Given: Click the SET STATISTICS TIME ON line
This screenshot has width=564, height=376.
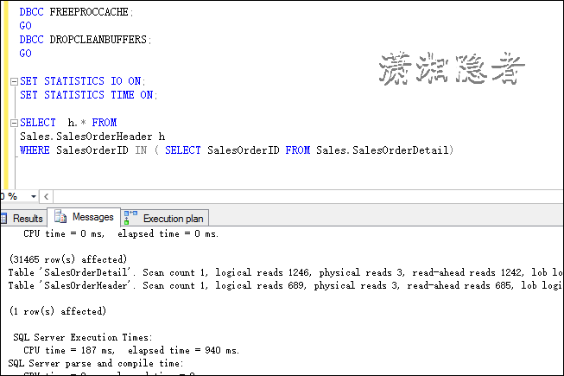Looking at the screenshot, I should point(88,95).
